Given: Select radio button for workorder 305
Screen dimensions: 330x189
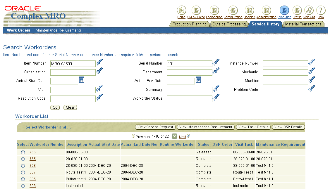Looking at the screenshot, I should pos(23,179).
